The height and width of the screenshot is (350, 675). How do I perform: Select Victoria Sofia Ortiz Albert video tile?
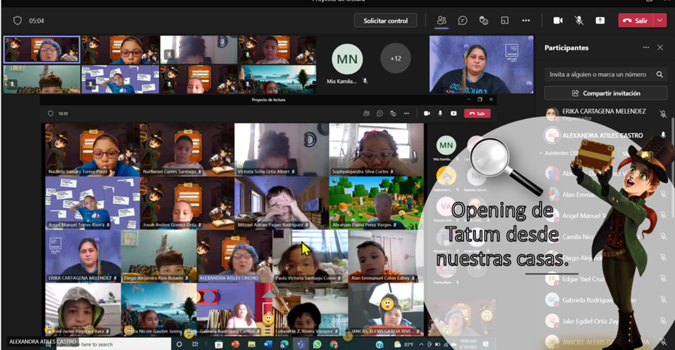click(x=282, y=149)
